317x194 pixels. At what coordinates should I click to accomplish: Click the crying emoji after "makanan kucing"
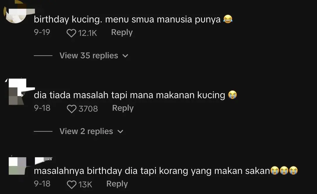tap(232, 95)
